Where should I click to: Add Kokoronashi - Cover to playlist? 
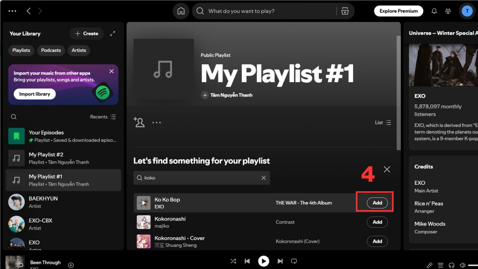377,241
